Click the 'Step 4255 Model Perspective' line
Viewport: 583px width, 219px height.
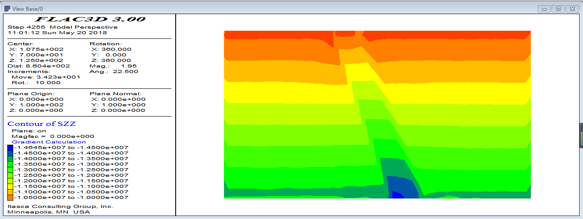62,27
